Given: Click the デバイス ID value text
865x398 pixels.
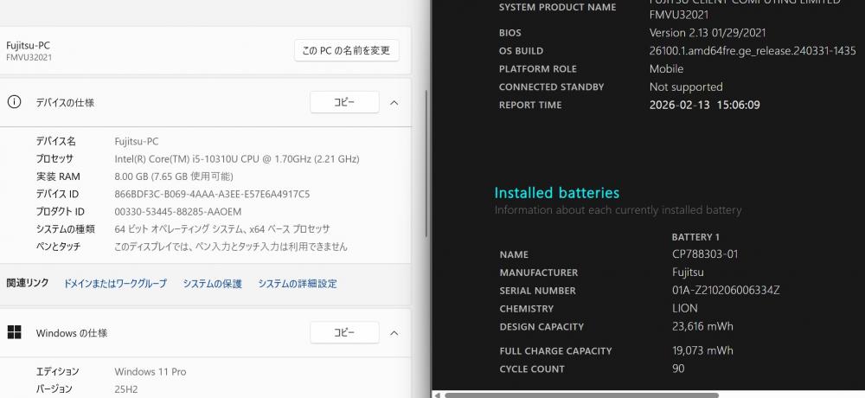Looking at the screenshot, I should click(212, 194).
